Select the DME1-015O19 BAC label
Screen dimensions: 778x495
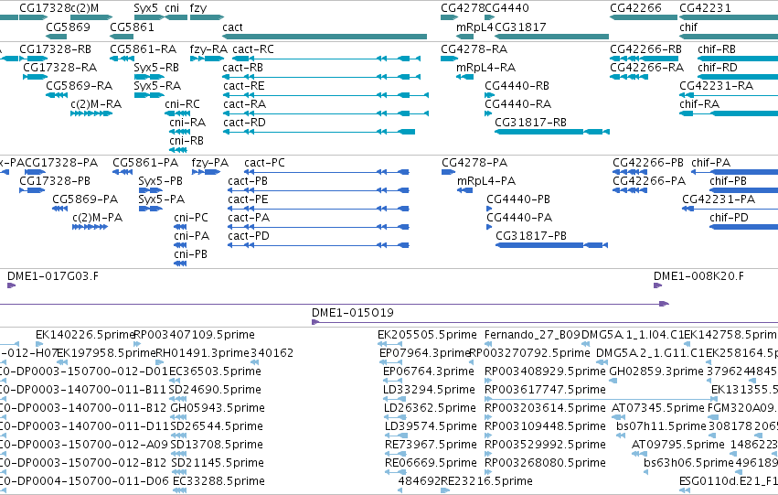[353, 313]
